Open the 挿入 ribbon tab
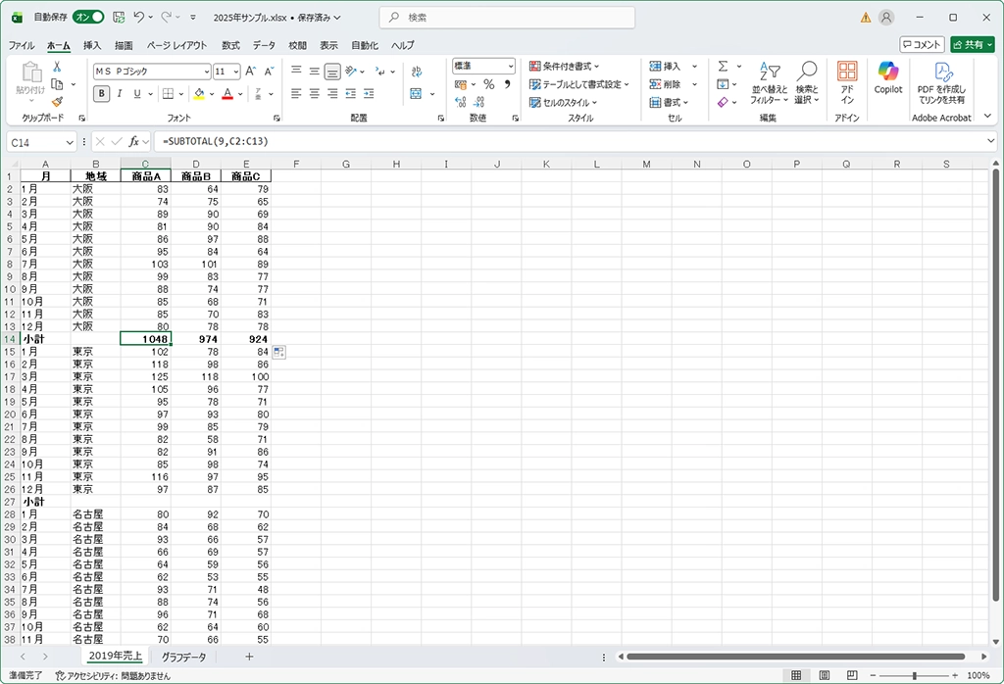1004x684 pixels. point(92,45)
